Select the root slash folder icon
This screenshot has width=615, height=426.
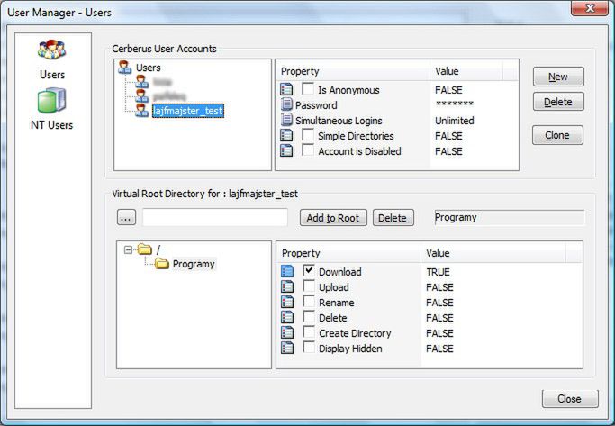[x=145, y=249]
